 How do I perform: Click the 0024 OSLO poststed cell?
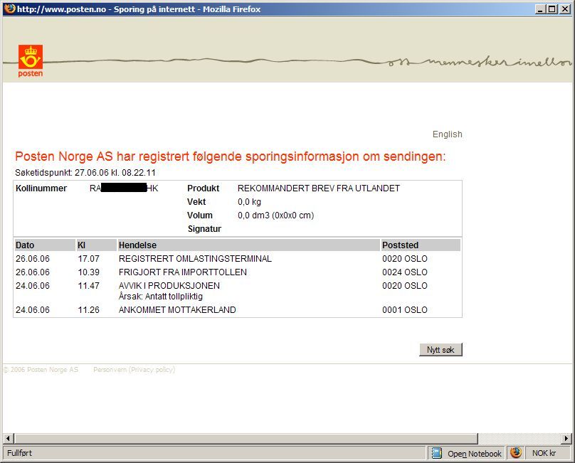pyautogui.click(x=404, y=272)
